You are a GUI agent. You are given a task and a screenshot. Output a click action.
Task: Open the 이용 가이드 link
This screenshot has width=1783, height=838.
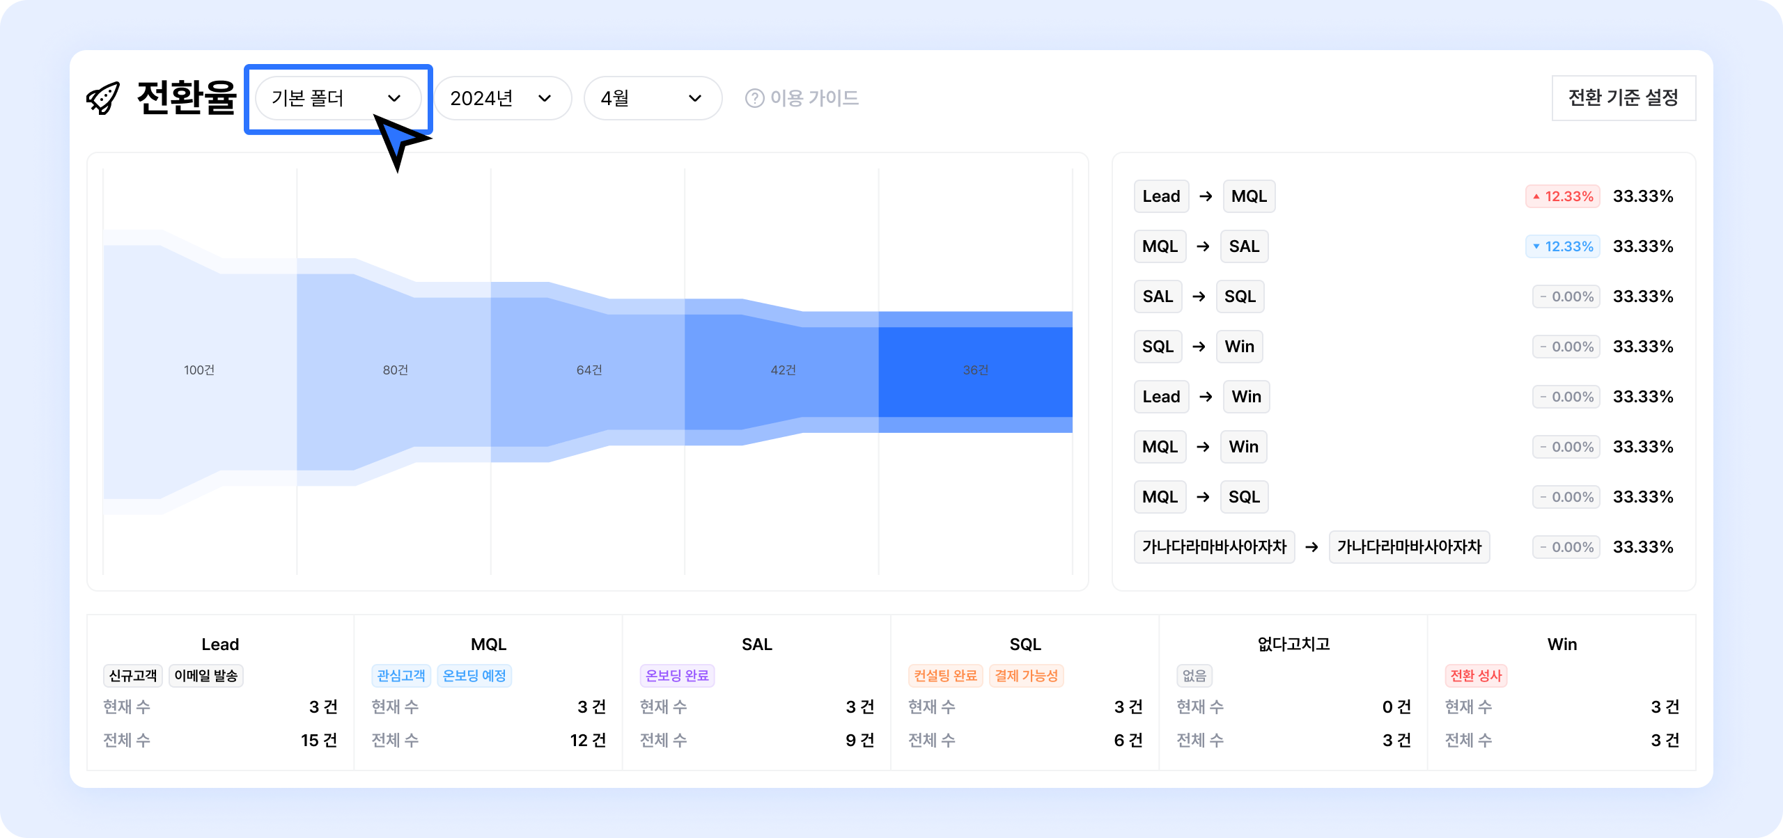pyautogui.click(x=813, y=98)
